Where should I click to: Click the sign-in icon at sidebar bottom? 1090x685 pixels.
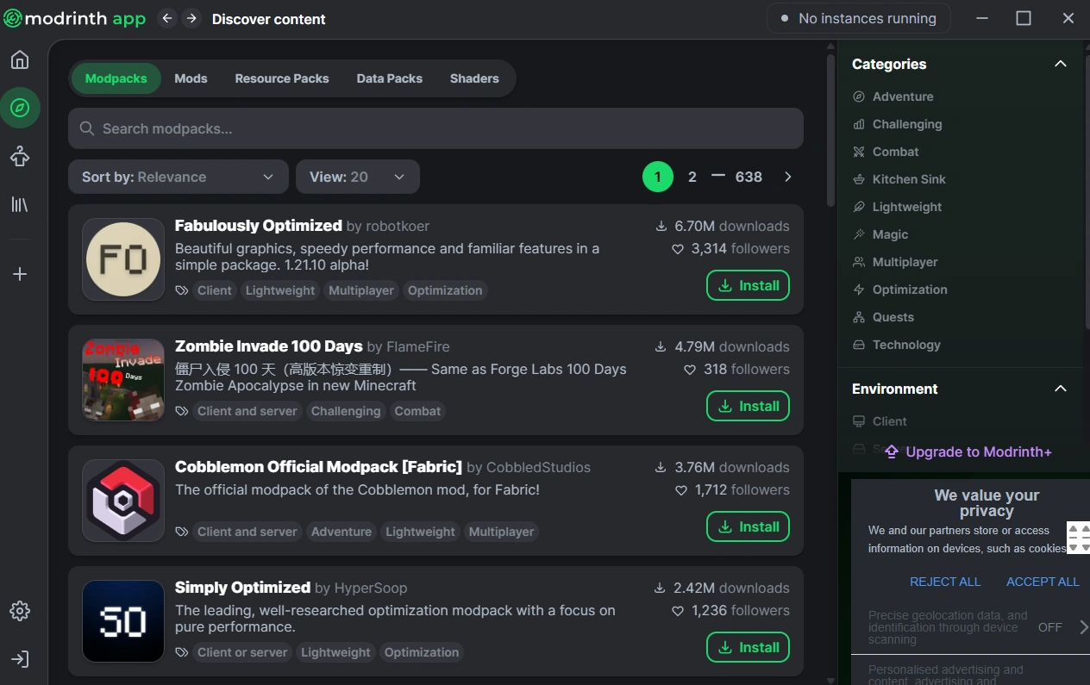pos(20,659)
